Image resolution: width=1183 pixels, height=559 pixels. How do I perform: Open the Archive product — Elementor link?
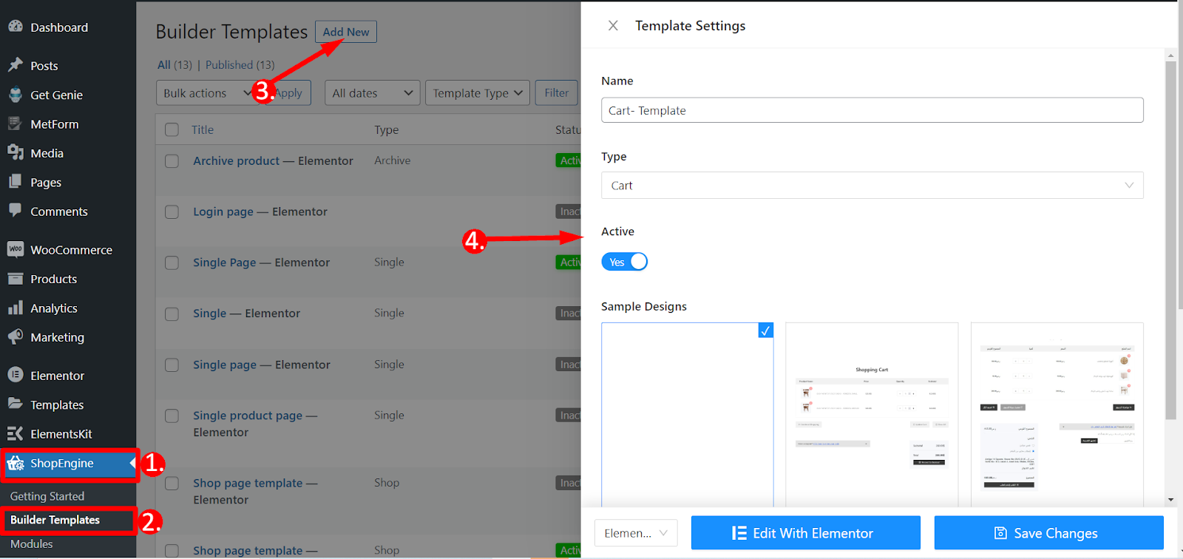[x=273, y=160]
